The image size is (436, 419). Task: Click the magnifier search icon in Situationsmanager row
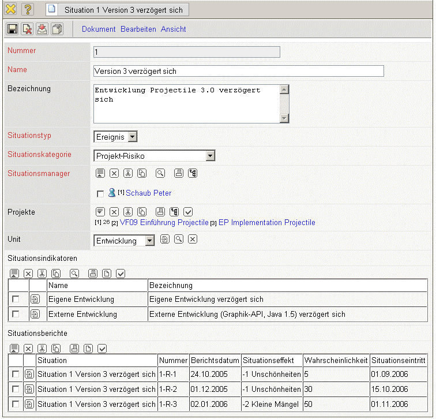click(160, 173)
